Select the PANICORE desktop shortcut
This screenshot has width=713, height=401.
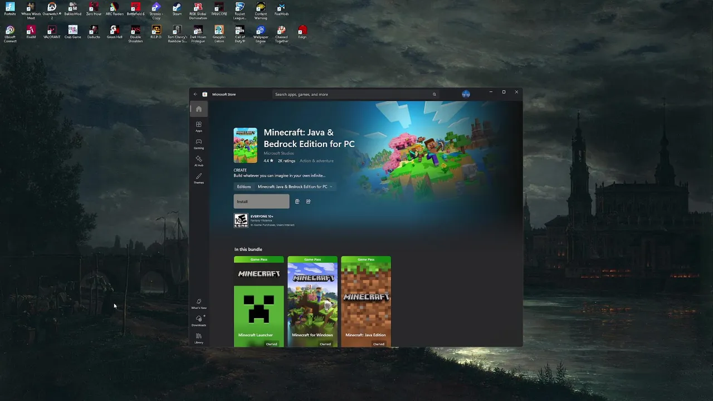219,9
